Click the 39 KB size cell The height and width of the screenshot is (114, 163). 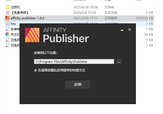point(149,35)
